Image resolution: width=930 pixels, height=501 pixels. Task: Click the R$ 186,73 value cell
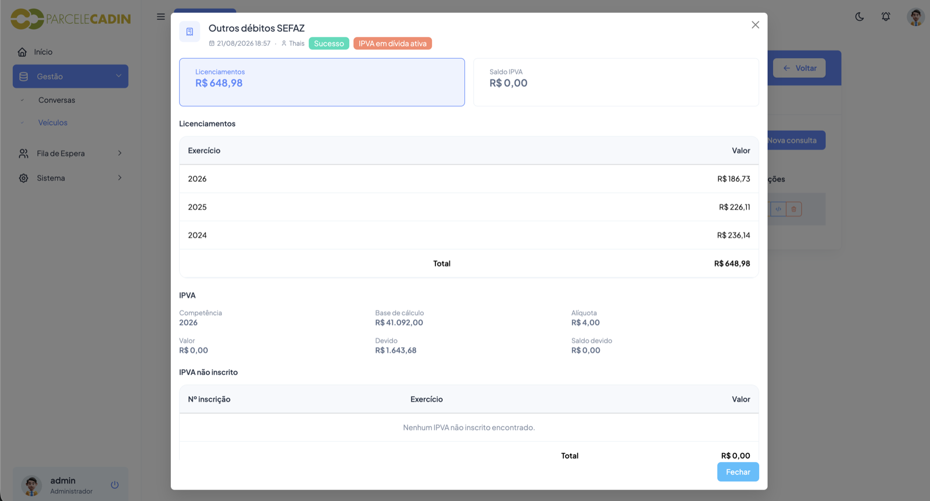pyautogui.click(x=734, y=179)
